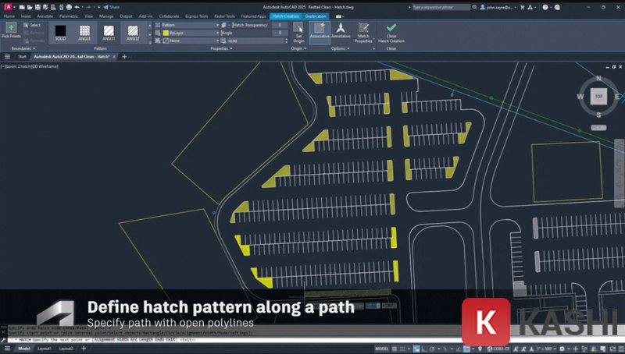Click the Plot printer icon
625x354 pixels.
coord(69,7)
